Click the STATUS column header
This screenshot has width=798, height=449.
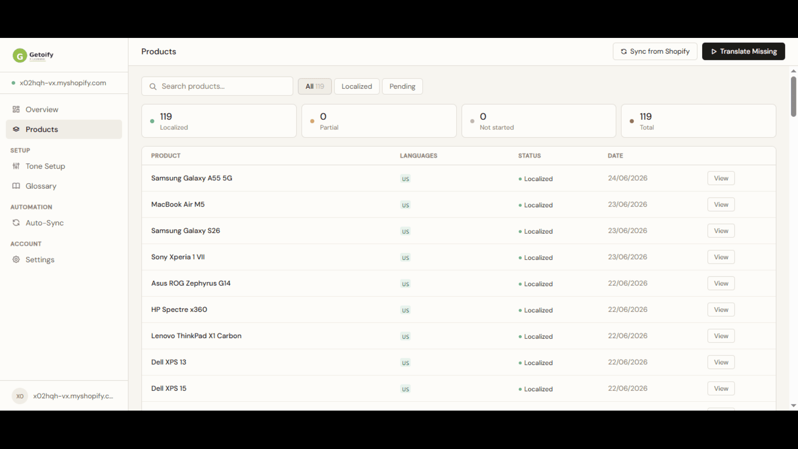pyautogui.click(x=529, y=156)
